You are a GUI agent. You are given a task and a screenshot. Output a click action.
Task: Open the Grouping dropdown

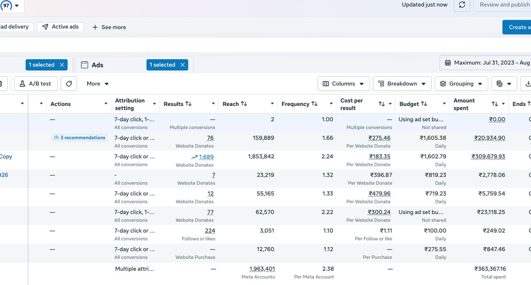461,84
